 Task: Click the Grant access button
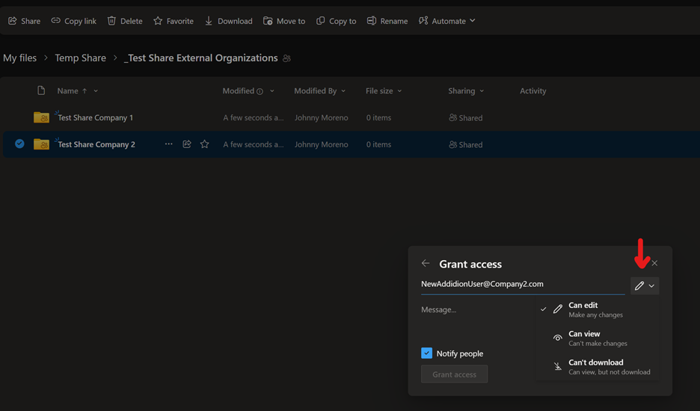click(454, 374)
